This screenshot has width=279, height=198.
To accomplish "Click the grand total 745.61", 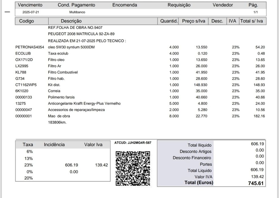I will tap(256, 183).
